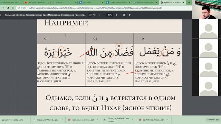Click the '02' column header cell
The height and width of the screenshot is (124, 221).
pos(109,39)
